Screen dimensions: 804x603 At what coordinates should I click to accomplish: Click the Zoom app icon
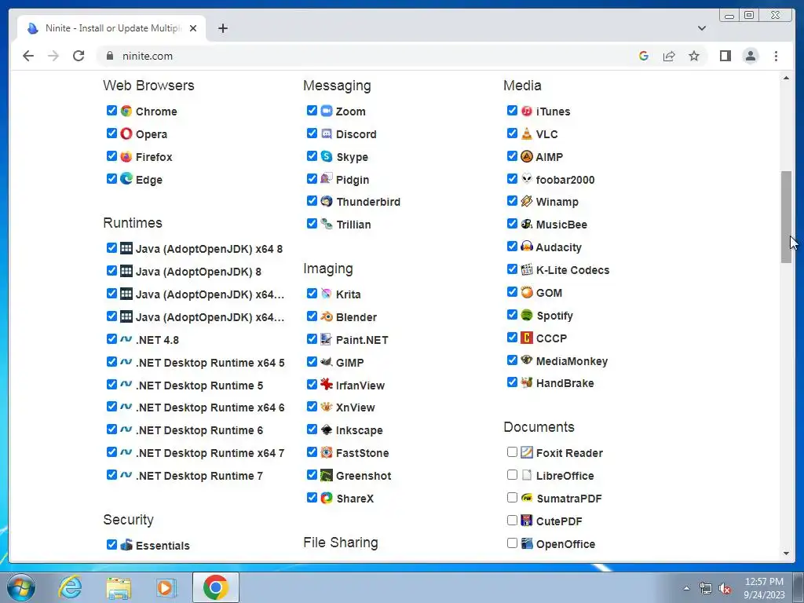[x=327, y=111]
